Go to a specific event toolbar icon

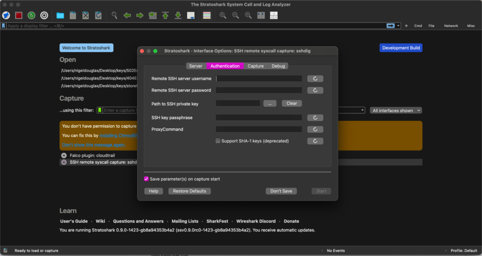coord(153,15)
